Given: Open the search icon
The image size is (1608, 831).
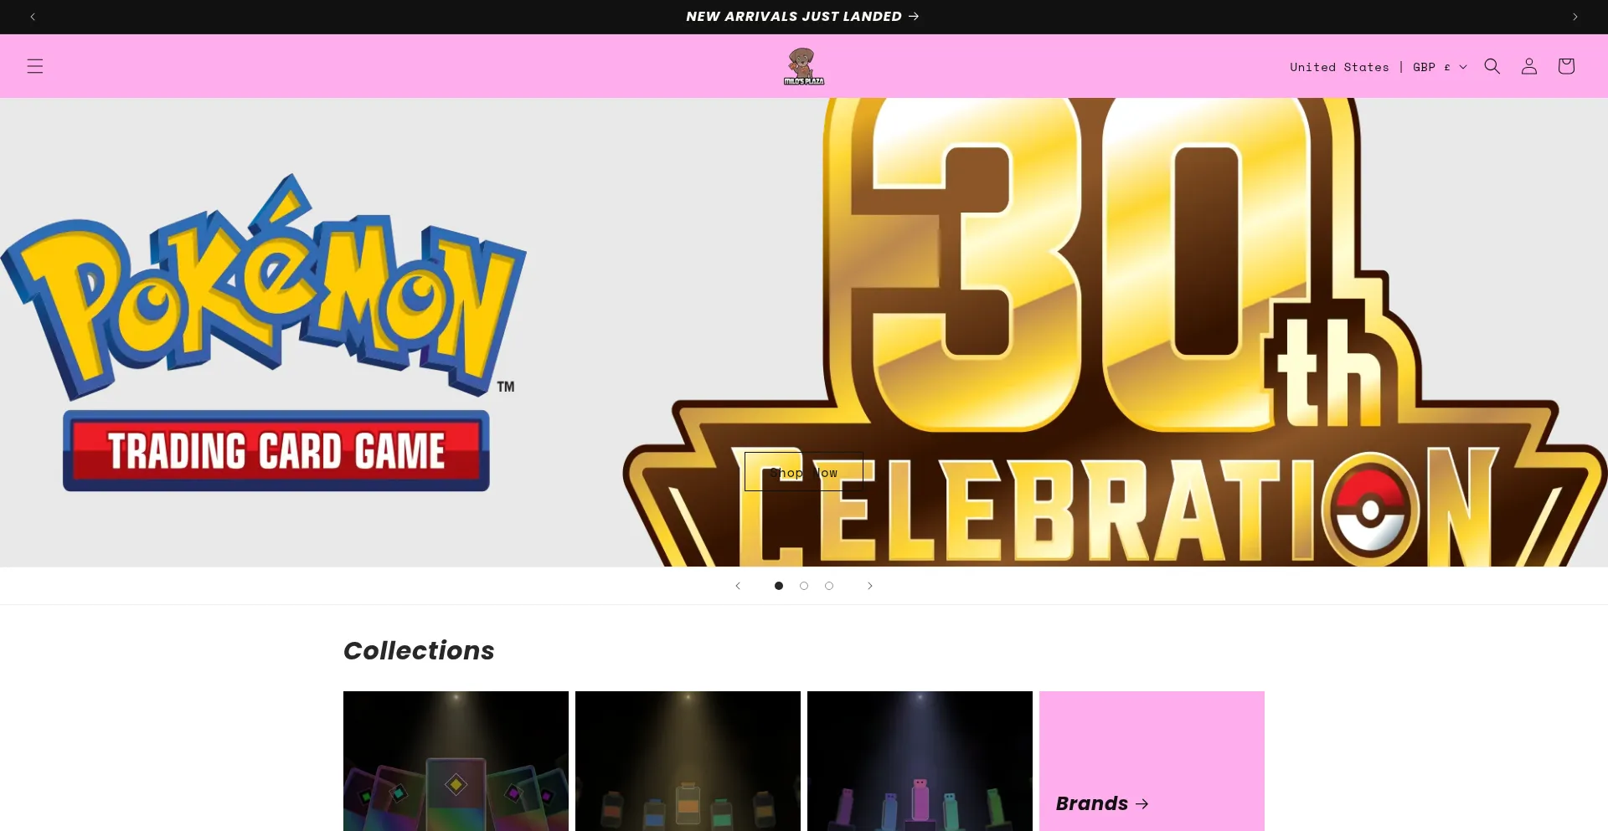Looking at the screenshot, I should click(x=1492, y=66).
